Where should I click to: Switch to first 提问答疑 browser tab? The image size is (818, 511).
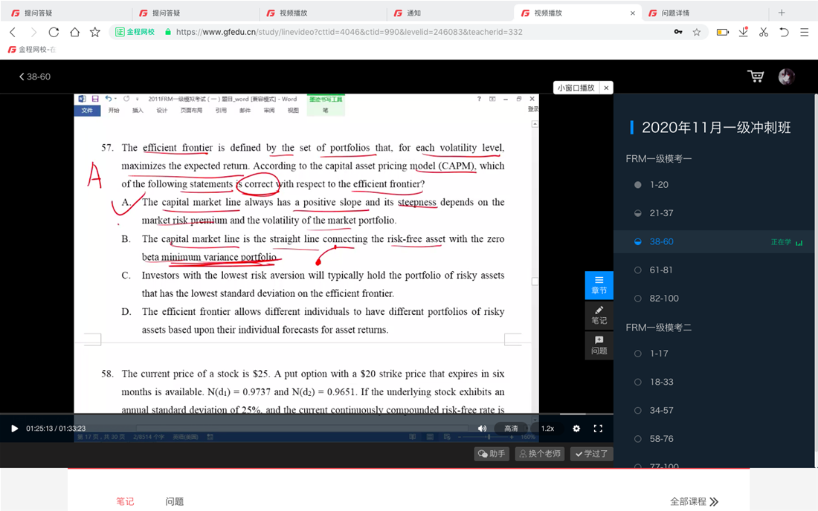[65, 13]
